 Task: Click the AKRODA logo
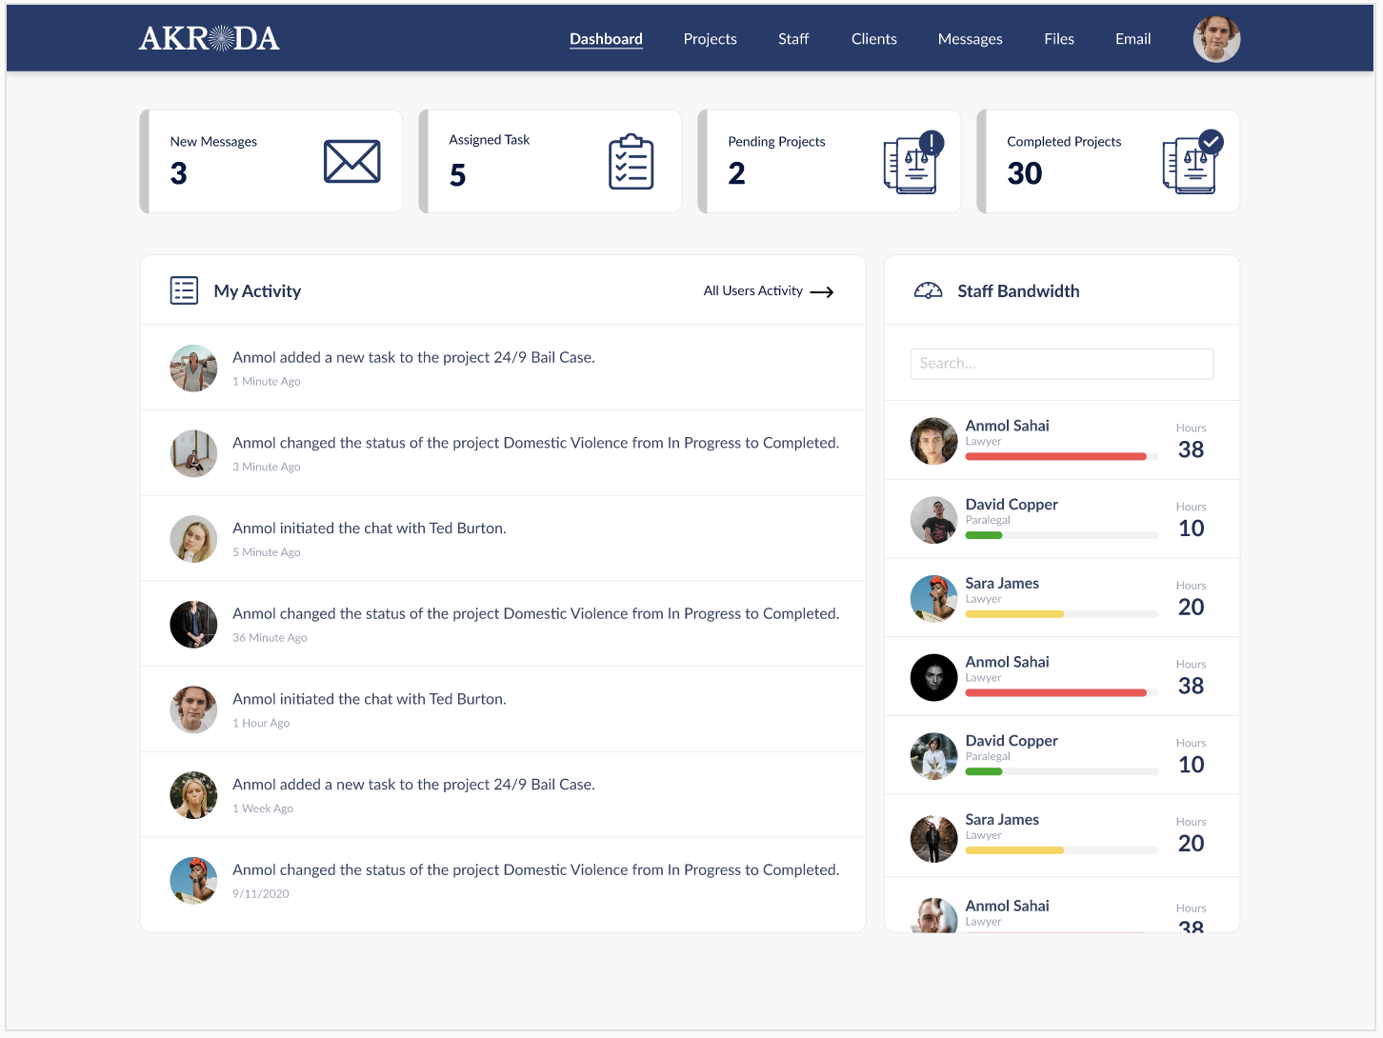pyautogui.click(x=209, y=39)
